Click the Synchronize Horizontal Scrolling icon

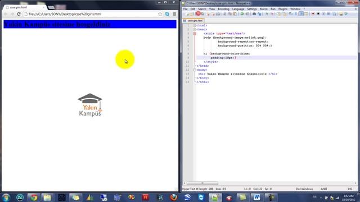pos(283,14)
